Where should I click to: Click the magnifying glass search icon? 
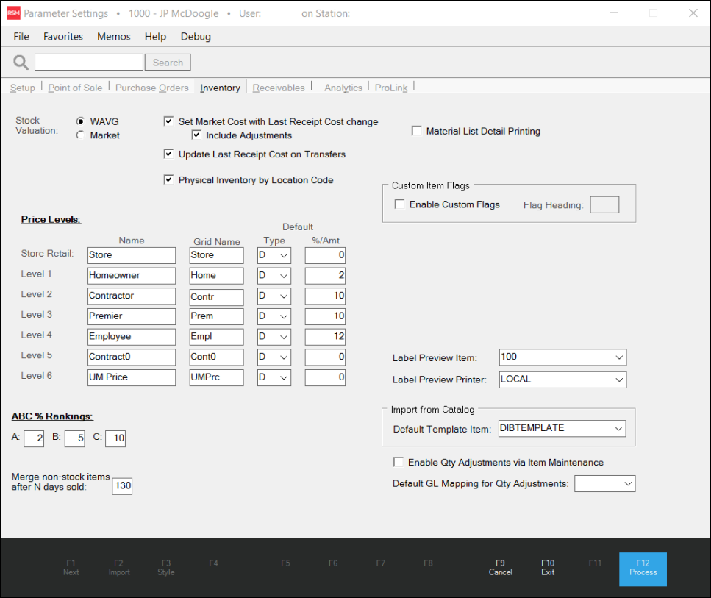21,63
